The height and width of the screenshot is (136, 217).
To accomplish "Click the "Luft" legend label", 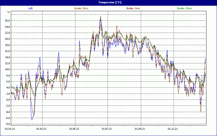I will (x=31, y=8).
